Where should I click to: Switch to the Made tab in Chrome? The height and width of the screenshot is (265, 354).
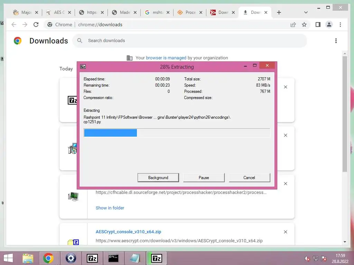(121, 12)
